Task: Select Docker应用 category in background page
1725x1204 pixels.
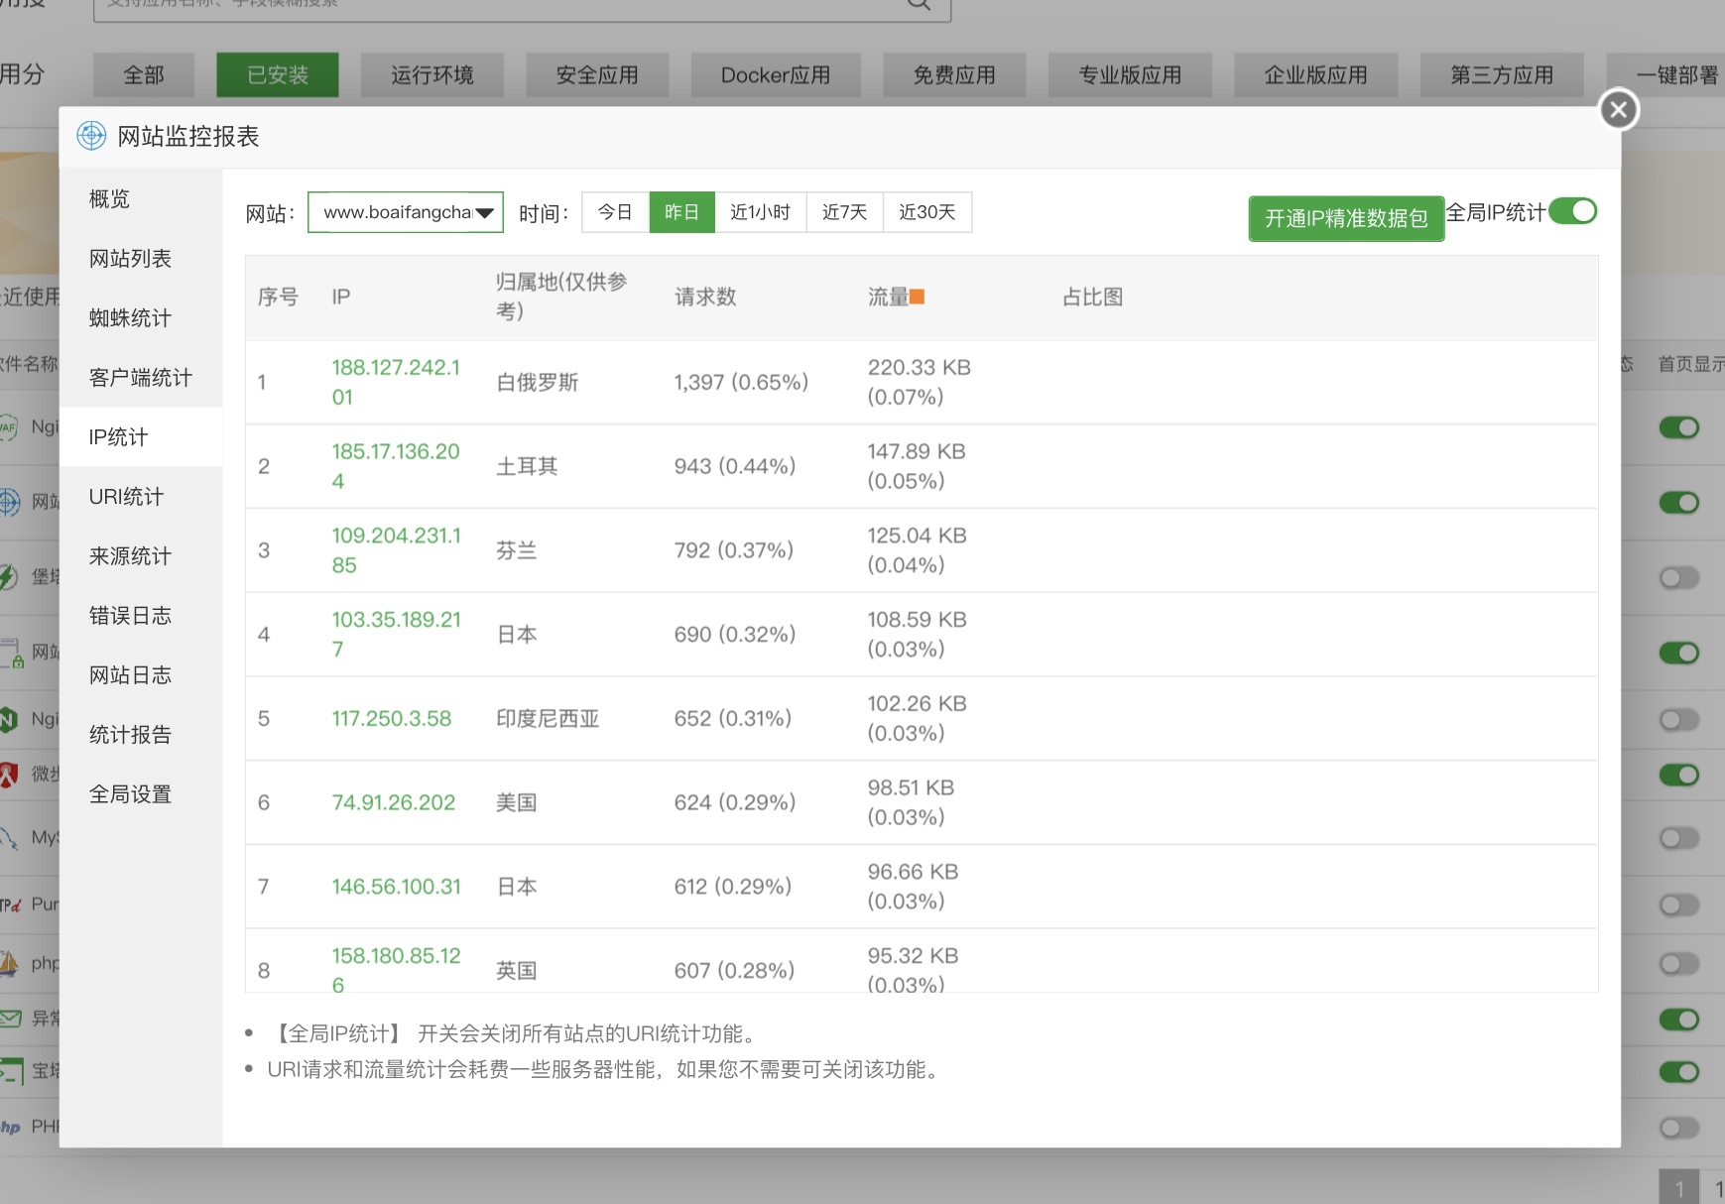Action: (x=776, y=75)
